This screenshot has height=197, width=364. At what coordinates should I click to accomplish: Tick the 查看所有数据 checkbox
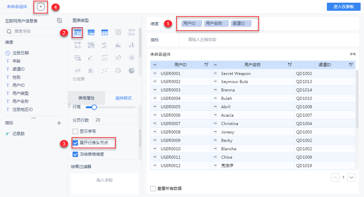pyautogui.click(x=153, y=189)
